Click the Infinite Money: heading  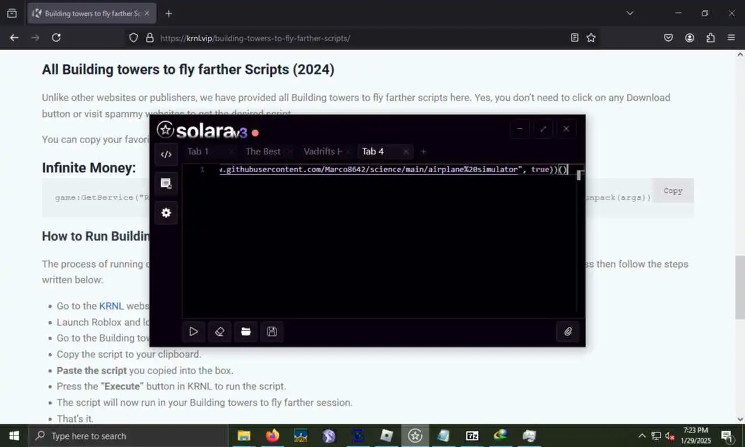[88, 168]
